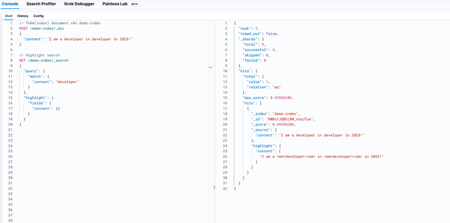
Task: Click the BETA badge beside Painless Lab
Action: [x=134, y=4]
